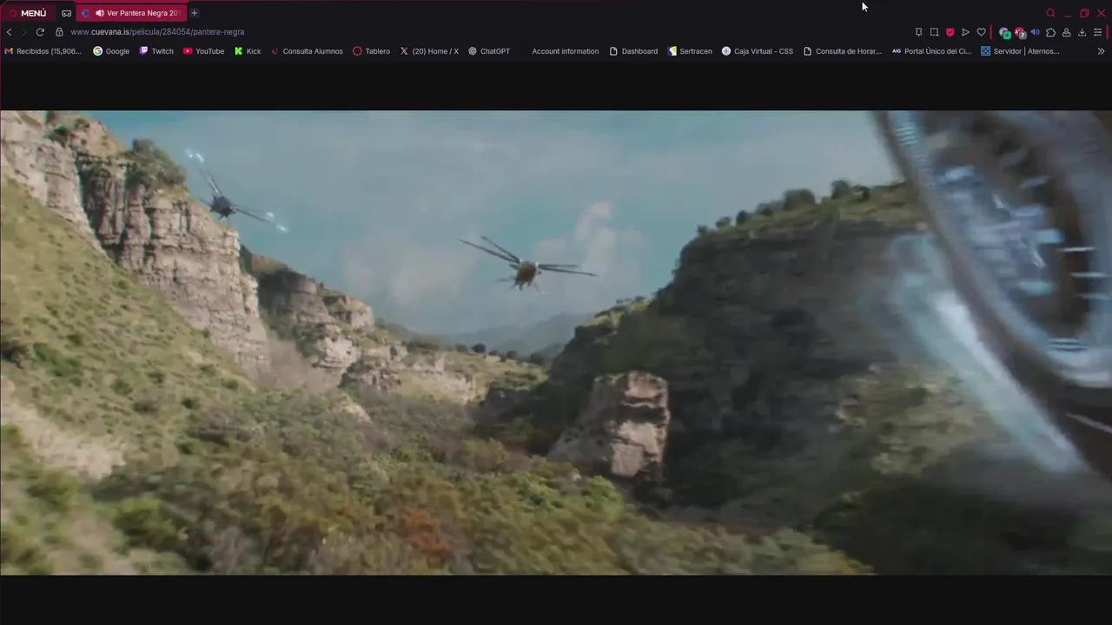Expand hidden bookmarks double chevron
This screenshot has height=625, width=1112.
click(1102, 51)
